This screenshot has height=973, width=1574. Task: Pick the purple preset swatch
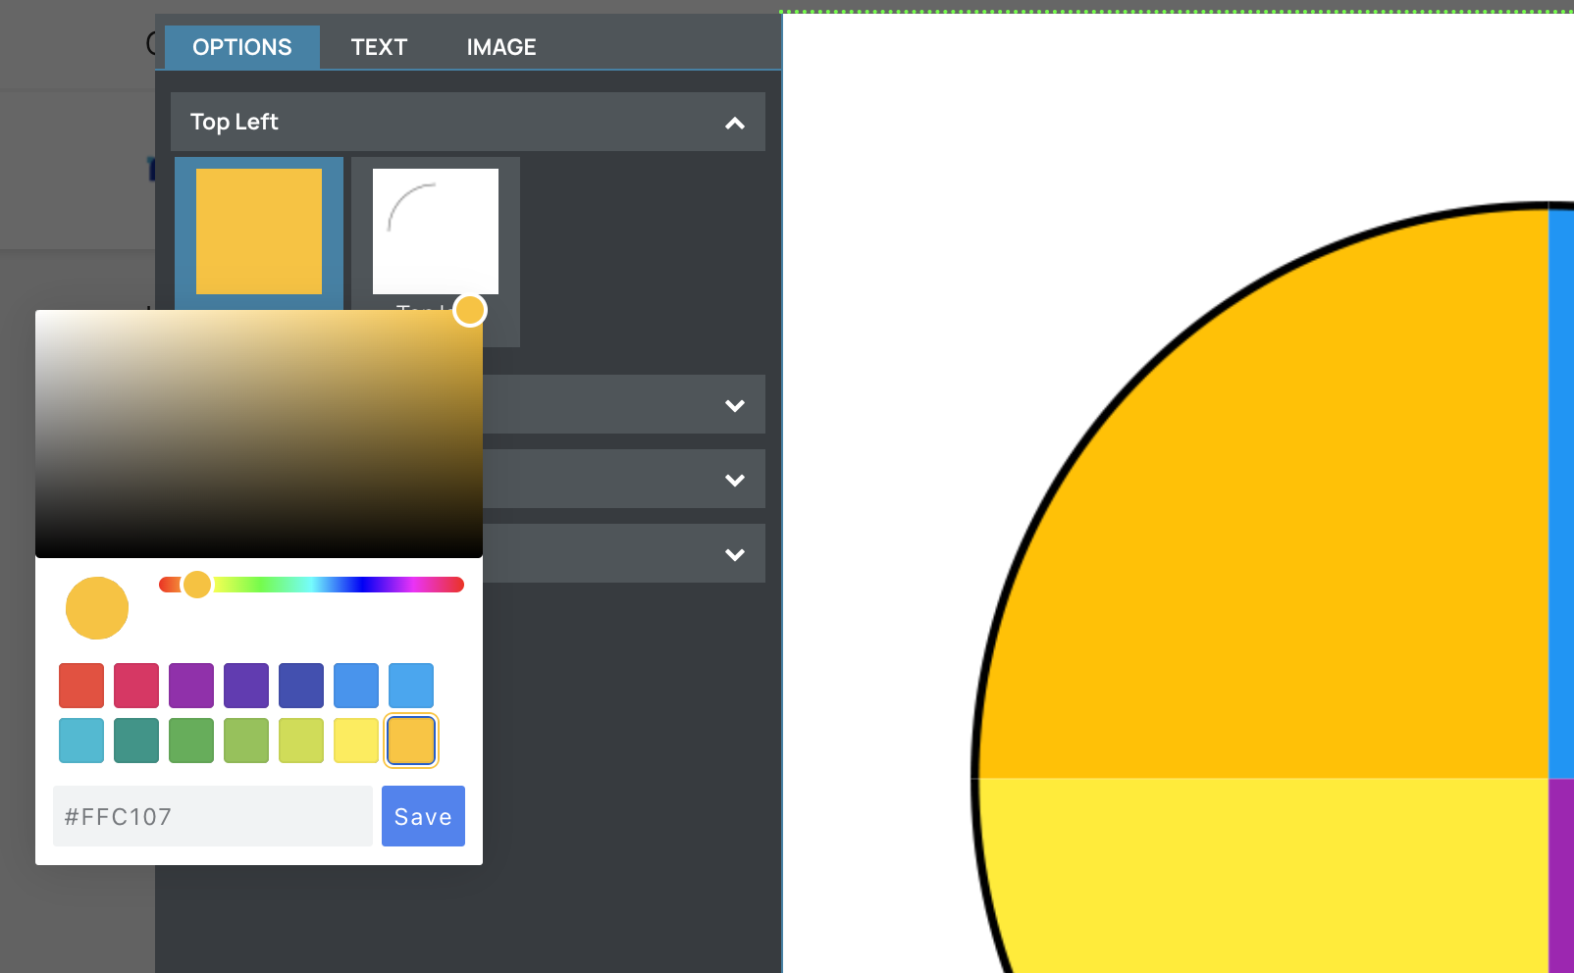coord(191,686)
